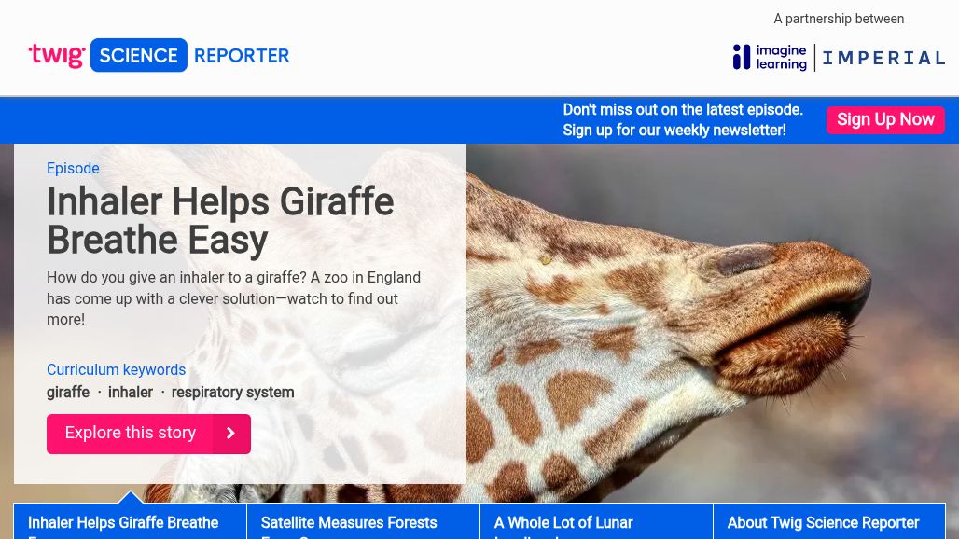Image resolution: width=959 pixels, height=539 pixels.
Task: Select the giraffe curriculum keyword
Action: pos(68,393)
